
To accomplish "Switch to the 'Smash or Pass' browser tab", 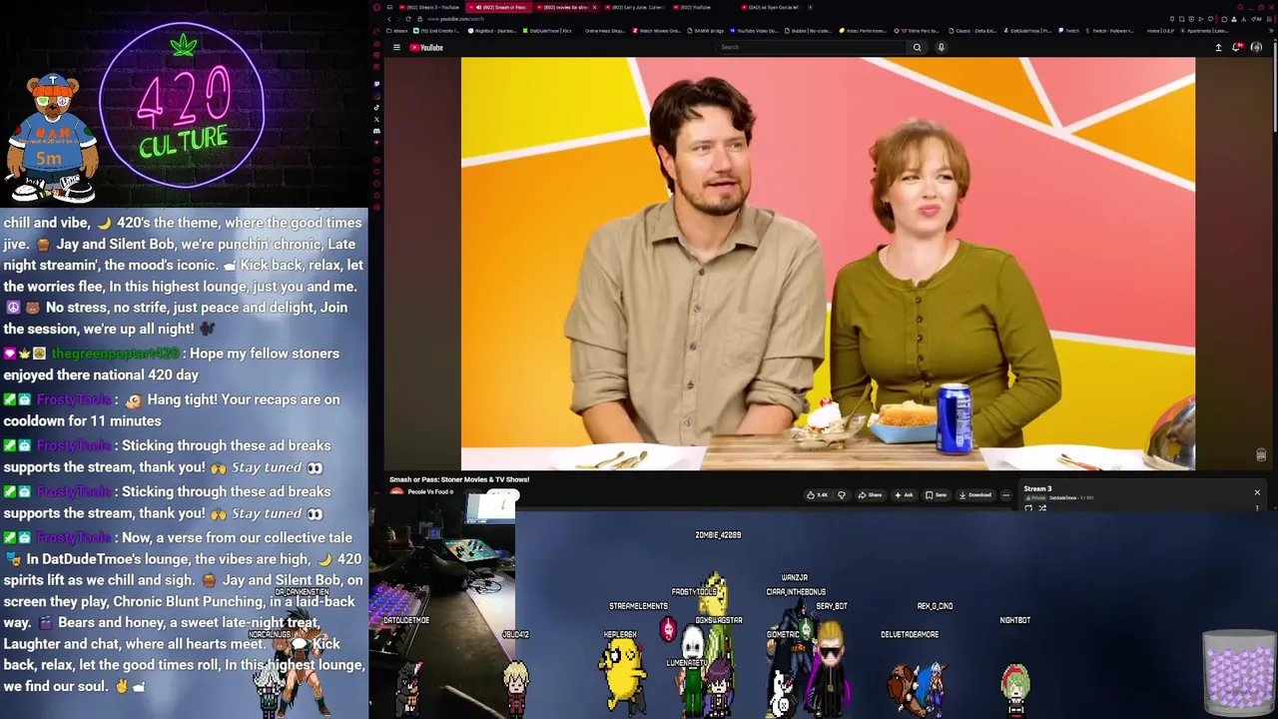I will 499,7.
